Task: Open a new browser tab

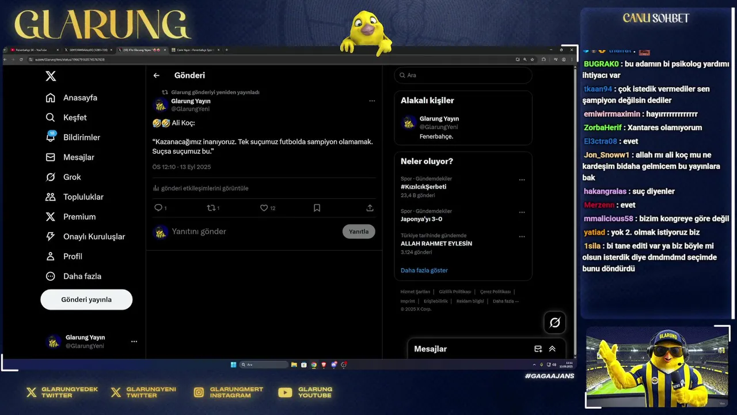Action: (x=226, y=50)
